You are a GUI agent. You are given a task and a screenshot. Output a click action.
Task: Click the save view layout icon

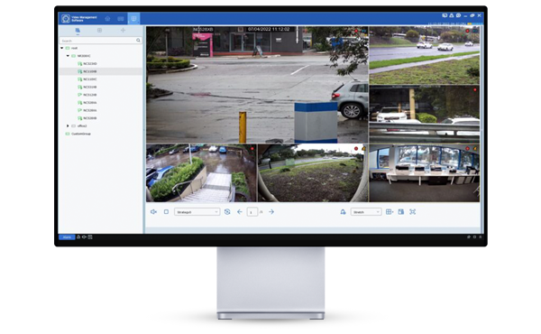[x=401, y=212]
